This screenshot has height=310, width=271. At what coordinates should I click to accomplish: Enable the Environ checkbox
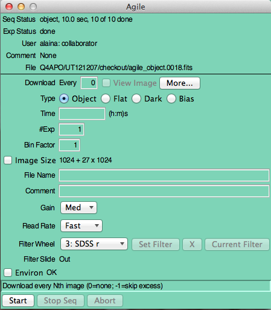coord(8,273)
